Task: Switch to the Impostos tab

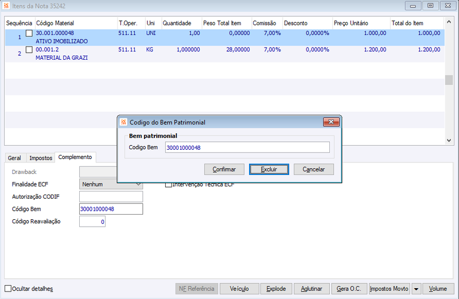Action: pos(41,158)
